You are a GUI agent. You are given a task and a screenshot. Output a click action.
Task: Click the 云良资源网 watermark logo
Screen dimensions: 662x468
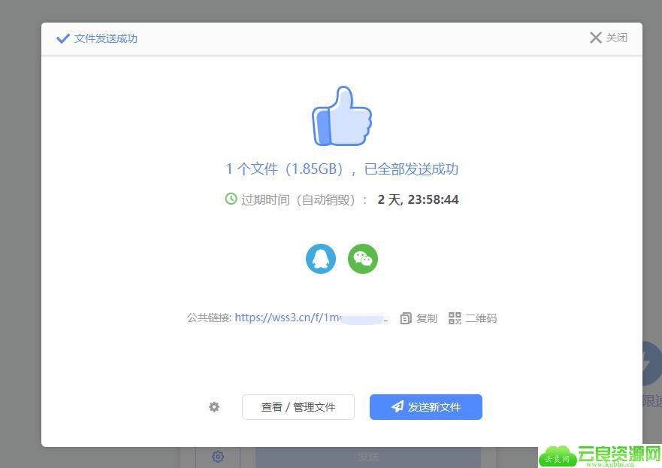tap(600, 455)
